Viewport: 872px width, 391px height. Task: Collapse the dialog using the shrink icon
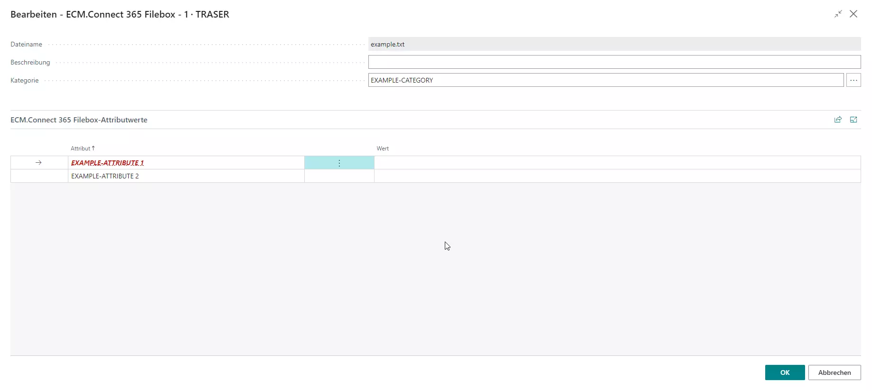[838, 14]
